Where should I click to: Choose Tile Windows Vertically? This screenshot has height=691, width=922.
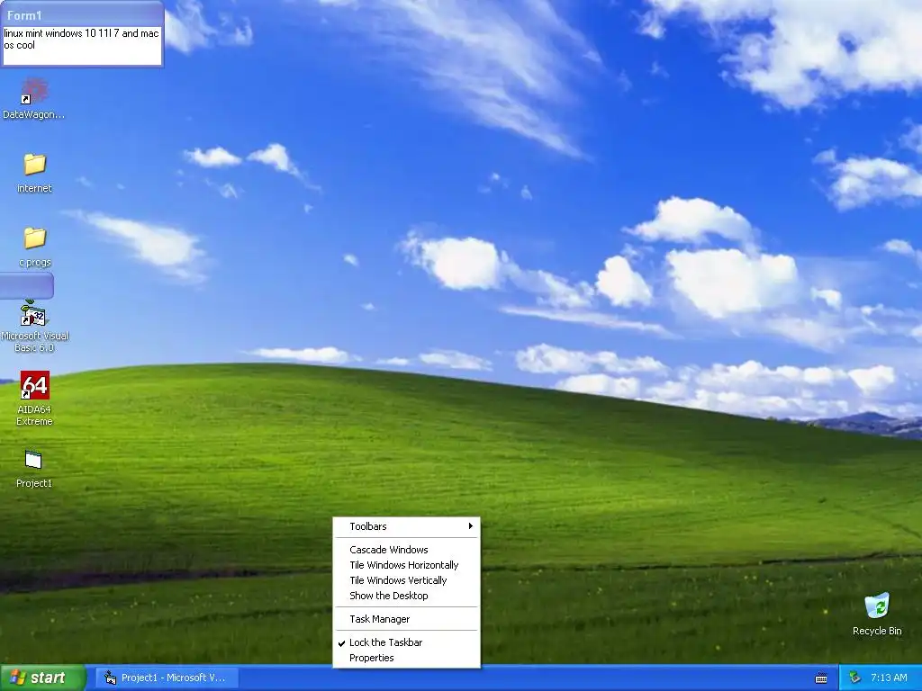pyautogui.click(x=406, y=580)
